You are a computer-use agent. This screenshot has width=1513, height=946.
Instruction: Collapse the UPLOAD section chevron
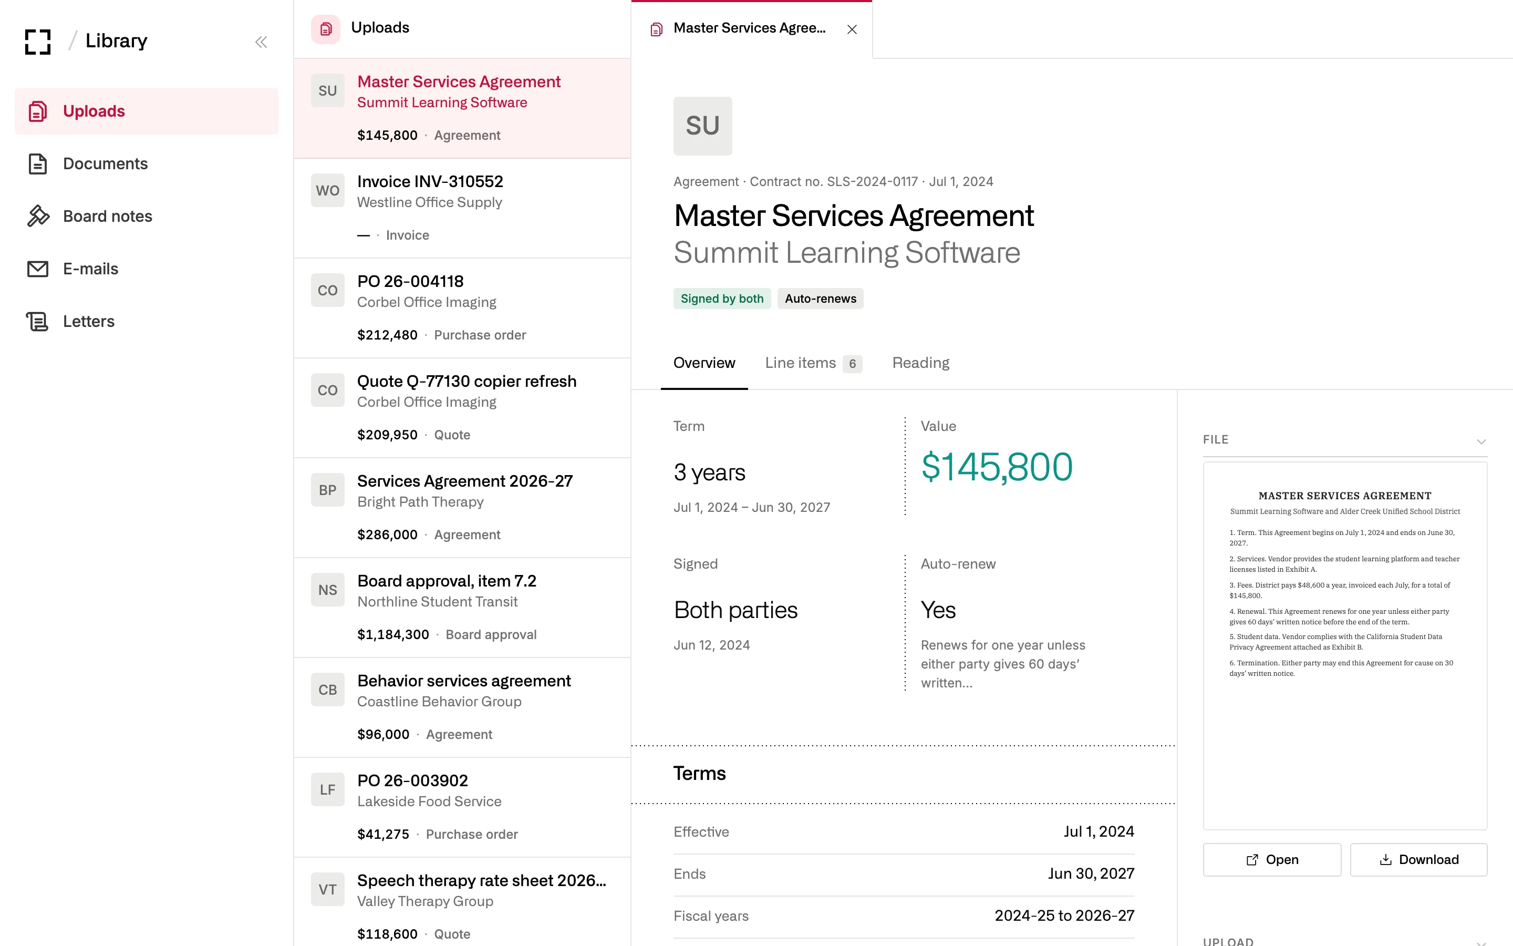[1481, 942]
